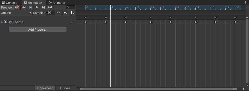Click the vertical scrollbar of the dopesheet
The image size is (249, 91).
coord(247,51)
